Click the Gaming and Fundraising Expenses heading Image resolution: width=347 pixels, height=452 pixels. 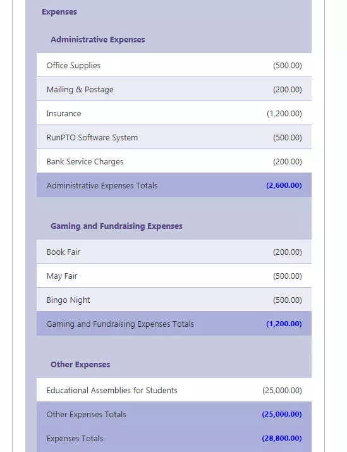coord(116,226)
